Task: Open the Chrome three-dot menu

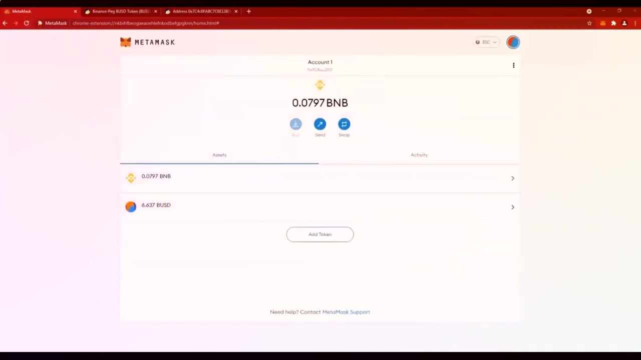Action: point(635,23)
